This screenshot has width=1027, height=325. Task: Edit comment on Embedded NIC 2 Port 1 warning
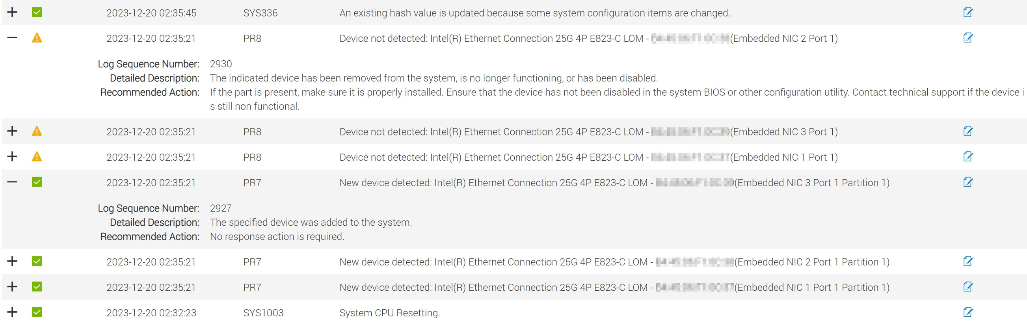967,38
